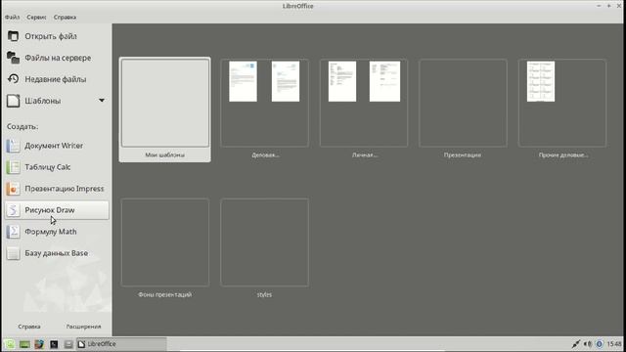Click the show desktop taskbar icon
This screenshot has width=626, height=352.
coord(24,344)
